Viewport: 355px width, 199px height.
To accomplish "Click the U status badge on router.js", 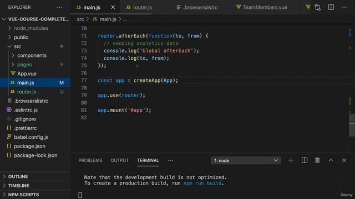I will [x=62, y=92].
